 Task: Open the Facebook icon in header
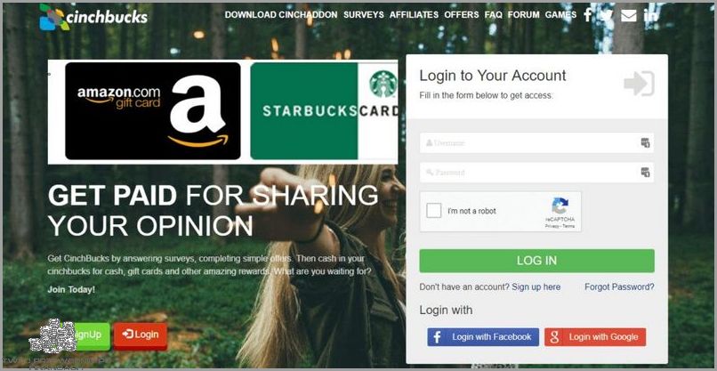click(588, 15)
